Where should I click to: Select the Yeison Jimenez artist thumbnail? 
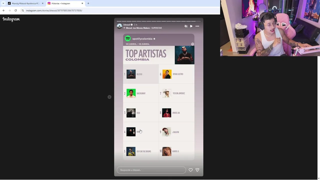(167, 93)
